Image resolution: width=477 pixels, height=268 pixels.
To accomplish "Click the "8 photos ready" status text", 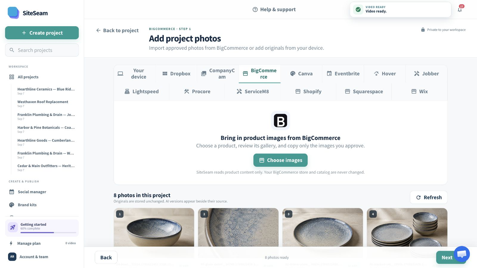I will point(277,258).
